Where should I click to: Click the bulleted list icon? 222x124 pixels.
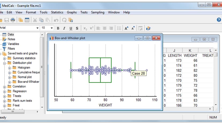(119, 28)
